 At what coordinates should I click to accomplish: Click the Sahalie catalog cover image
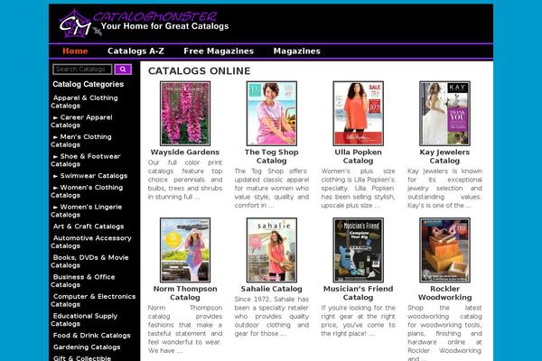(272, 250)
